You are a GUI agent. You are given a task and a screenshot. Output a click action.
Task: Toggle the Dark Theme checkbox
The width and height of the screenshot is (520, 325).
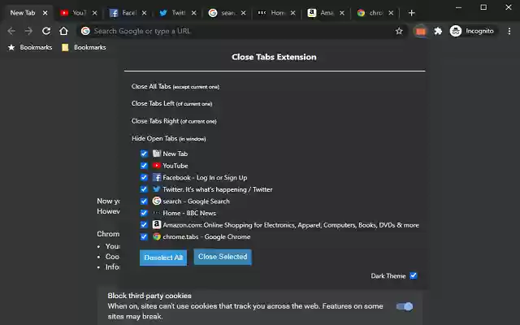pyautogui.click(x=414, y=276)
